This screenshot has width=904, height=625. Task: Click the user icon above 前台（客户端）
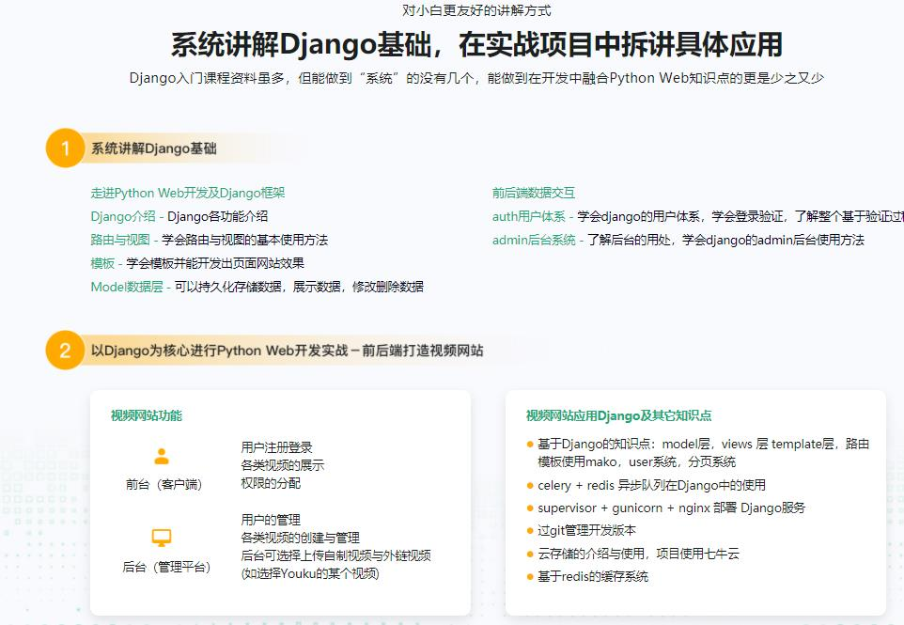162,457
